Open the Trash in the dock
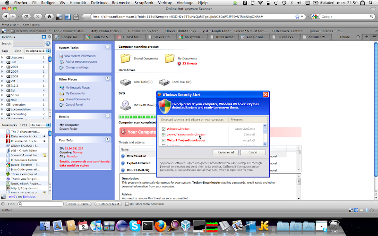The width and height of the screenshot is (378, 236). coord(334,226)
